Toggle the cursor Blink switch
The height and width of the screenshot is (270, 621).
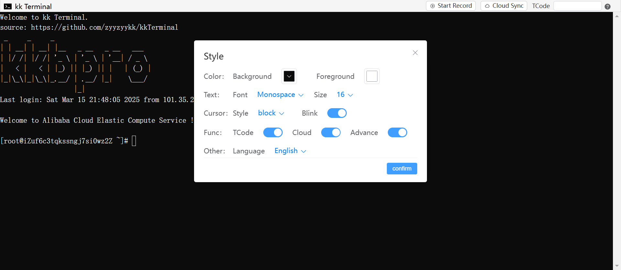pos(337,113)
